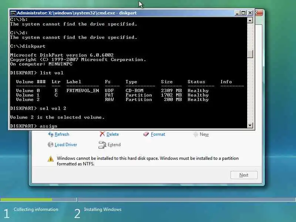This screenshot has height=222, width=296.
Task: Click the console scrollbar up arrow
Action: pyautogui.click(x=250, y=20)
